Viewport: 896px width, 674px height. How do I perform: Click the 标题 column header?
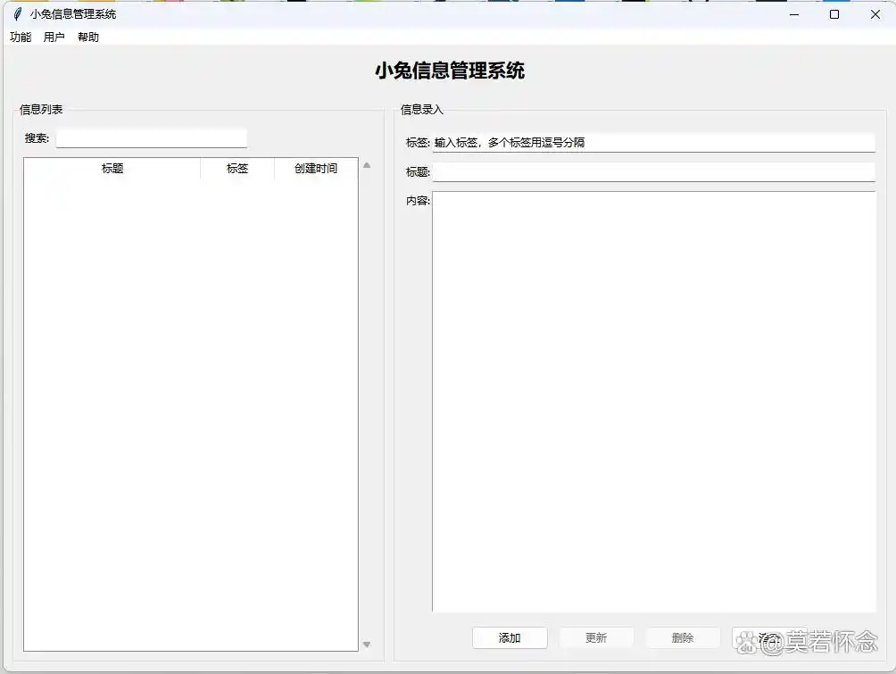point(114,168)
